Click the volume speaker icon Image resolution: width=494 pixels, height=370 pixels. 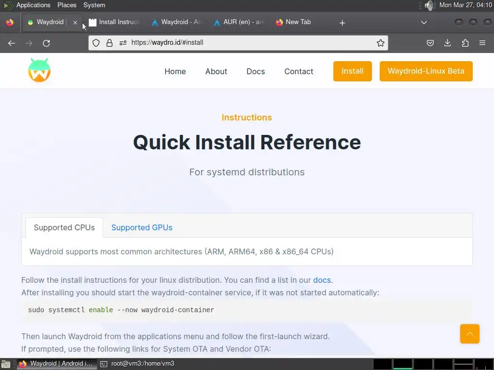pyautogui.click(x=429, y=5)
